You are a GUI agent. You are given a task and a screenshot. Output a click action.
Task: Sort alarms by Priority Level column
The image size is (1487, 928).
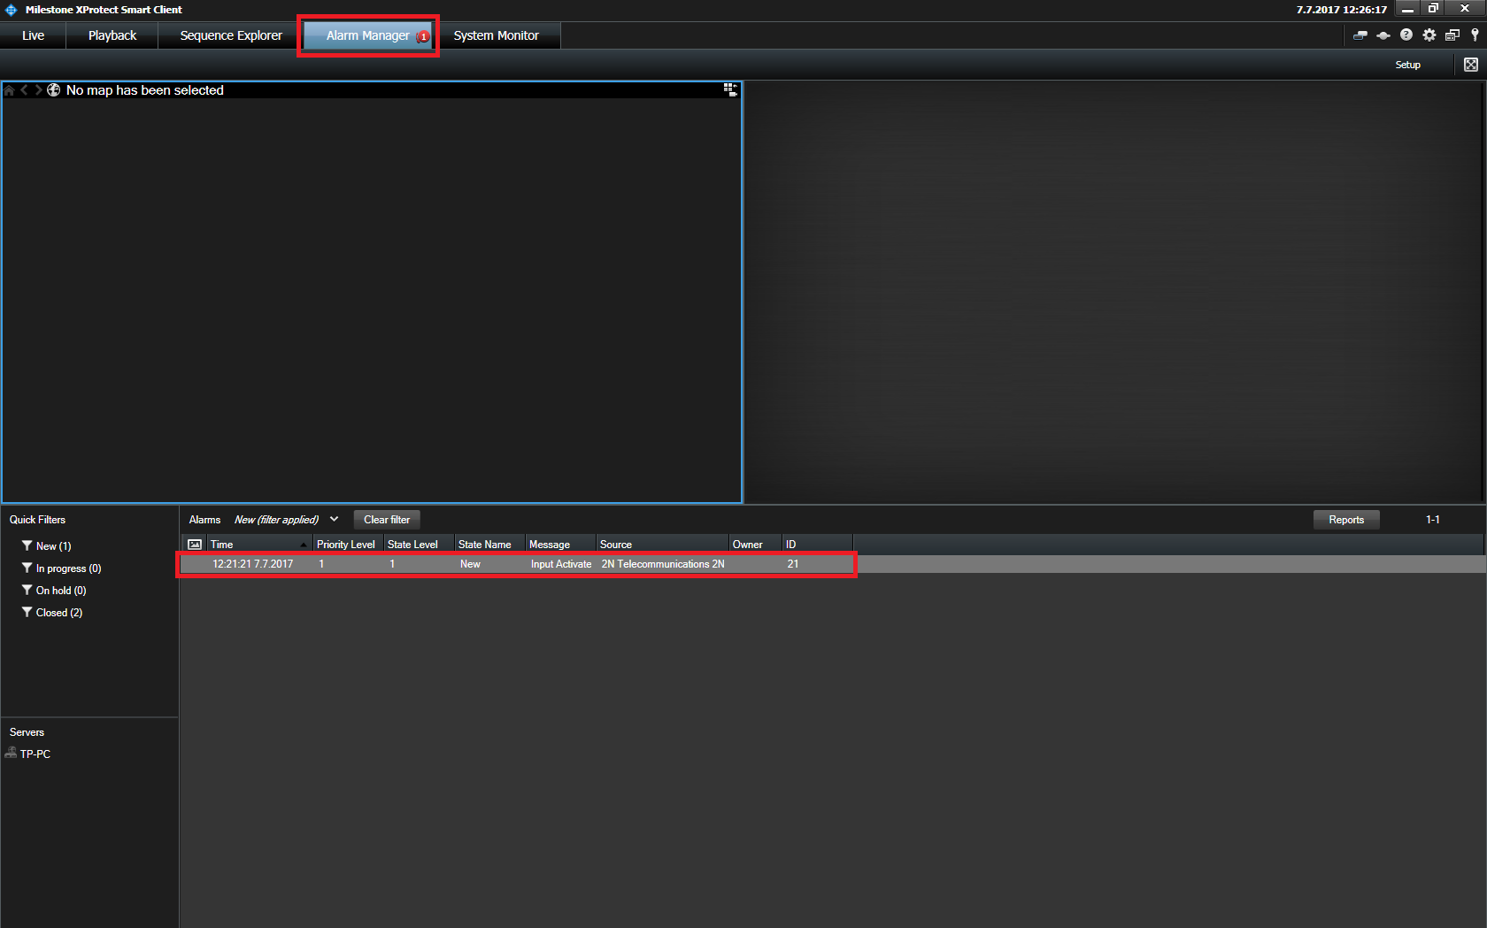click(346, 545)
